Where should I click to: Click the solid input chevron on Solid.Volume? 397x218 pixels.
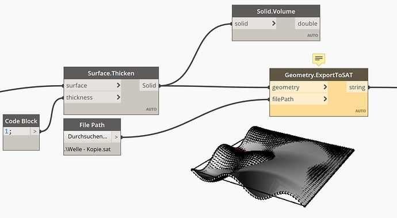tap(274, 23)
